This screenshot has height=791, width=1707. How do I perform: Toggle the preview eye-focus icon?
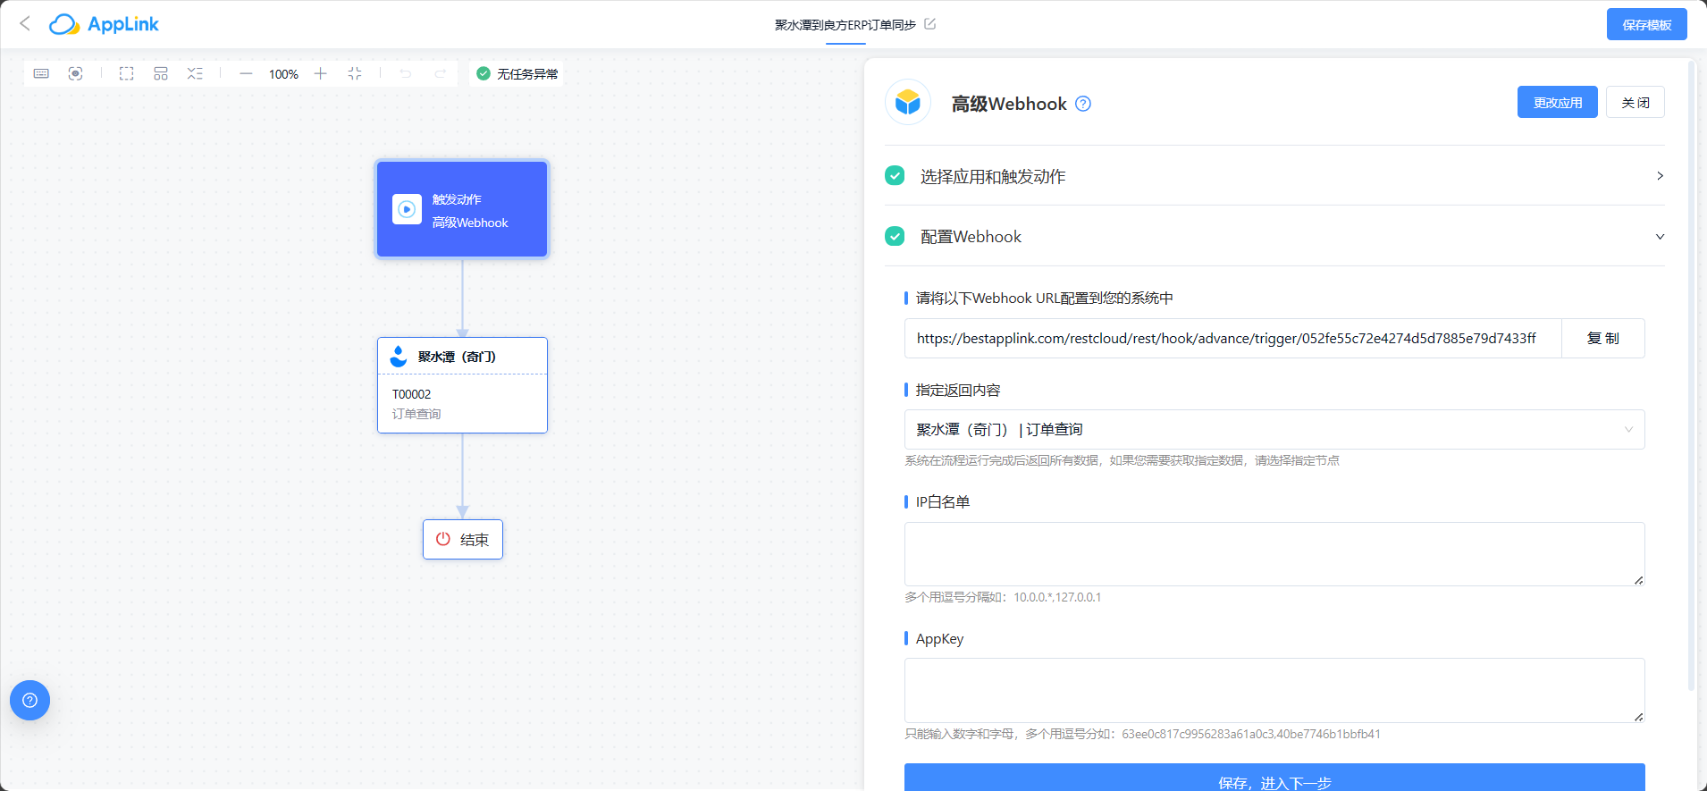point(76,73)
